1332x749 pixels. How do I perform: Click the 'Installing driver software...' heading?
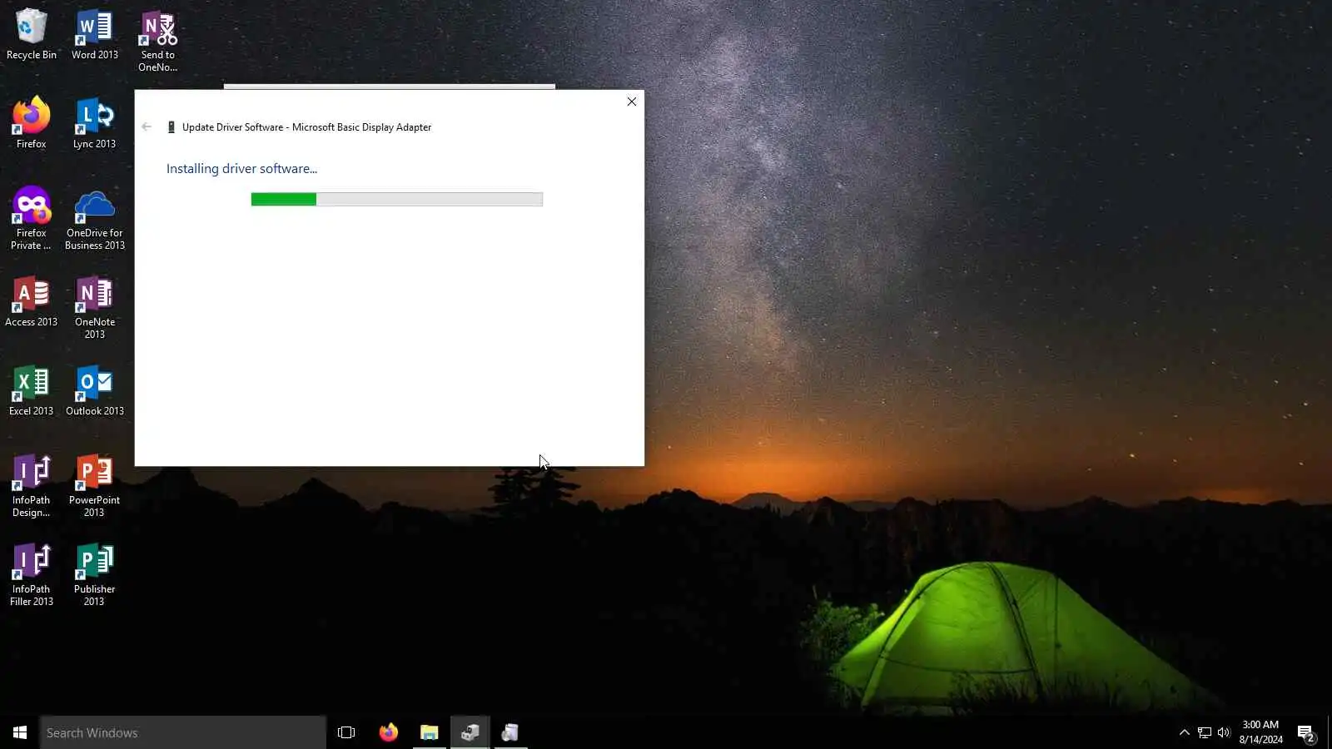coord(241,168)
